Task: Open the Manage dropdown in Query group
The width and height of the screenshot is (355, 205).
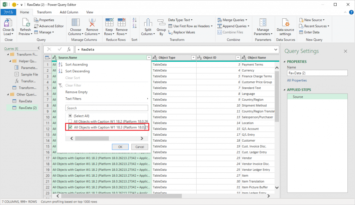Action: point(44,32)
